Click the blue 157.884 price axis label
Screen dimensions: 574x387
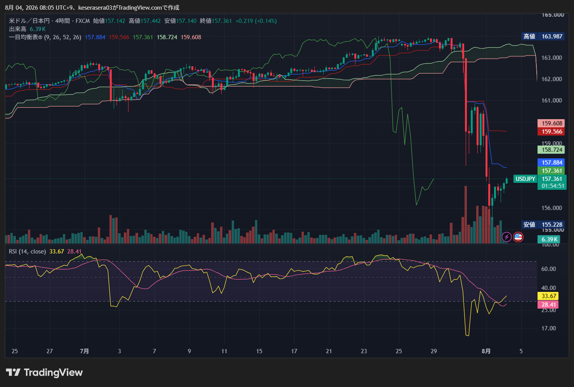pos(552,162)
